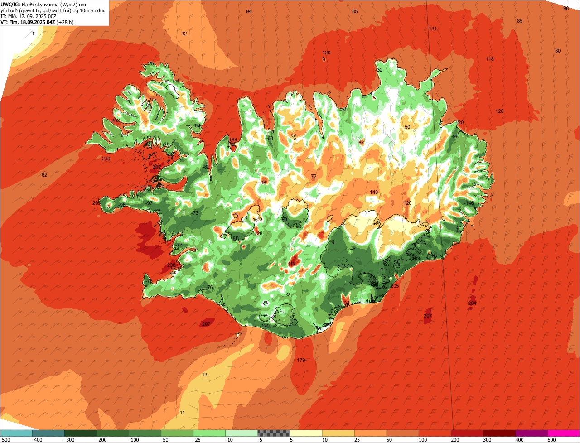Image resolution: width=580 pixels, height=443 pixels.
Task: Click the map value 143
Action: coord(374,192)
